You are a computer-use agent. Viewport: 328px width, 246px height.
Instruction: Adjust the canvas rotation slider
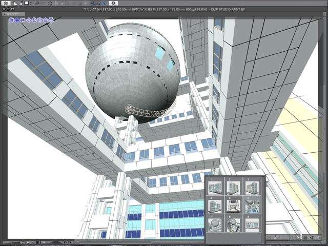[56, 242]
